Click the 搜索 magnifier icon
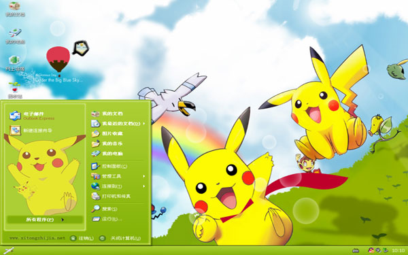This screenshot has height=255, width=408. click(x=95, y=209)
